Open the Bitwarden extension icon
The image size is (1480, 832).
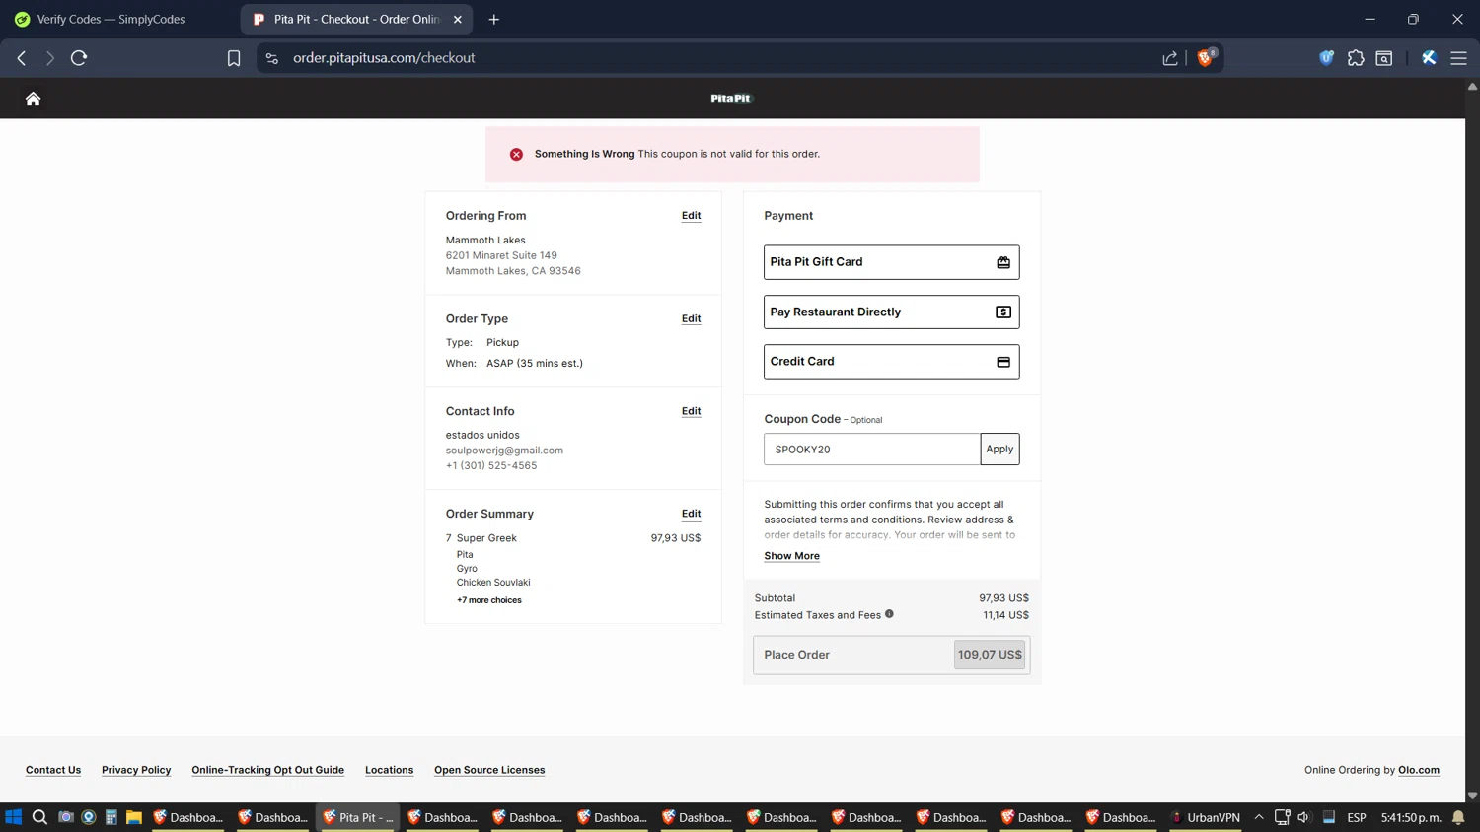click(1326, 58)
